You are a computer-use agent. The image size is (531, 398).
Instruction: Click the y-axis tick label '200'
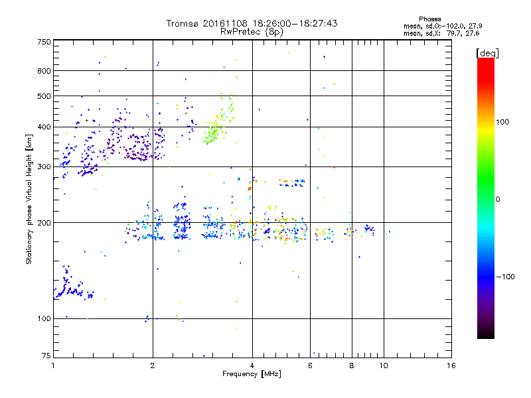point(44,223)
